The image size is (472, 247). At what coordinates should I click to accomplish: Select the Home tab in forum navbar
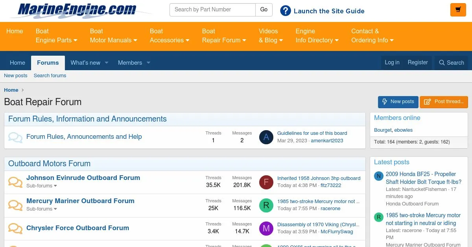click(17, 63)
